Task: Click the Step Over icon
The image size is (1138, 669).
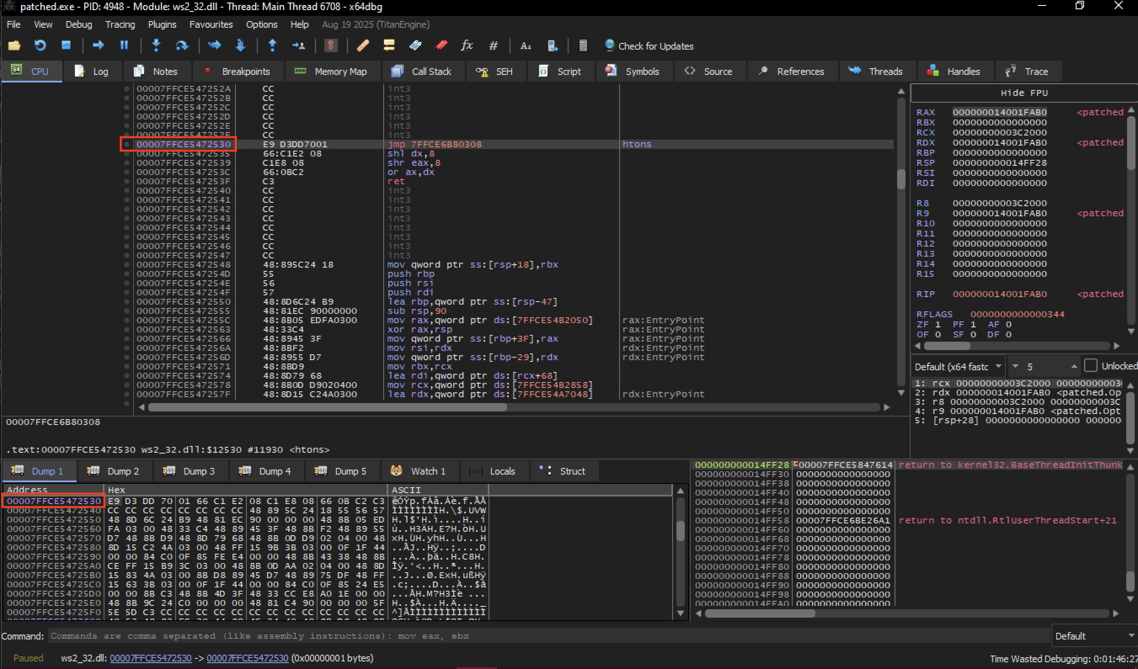Action: [x=182, y=45]
